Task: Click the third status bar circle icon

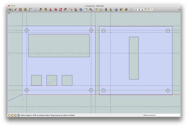Action: tap(15, 115)
